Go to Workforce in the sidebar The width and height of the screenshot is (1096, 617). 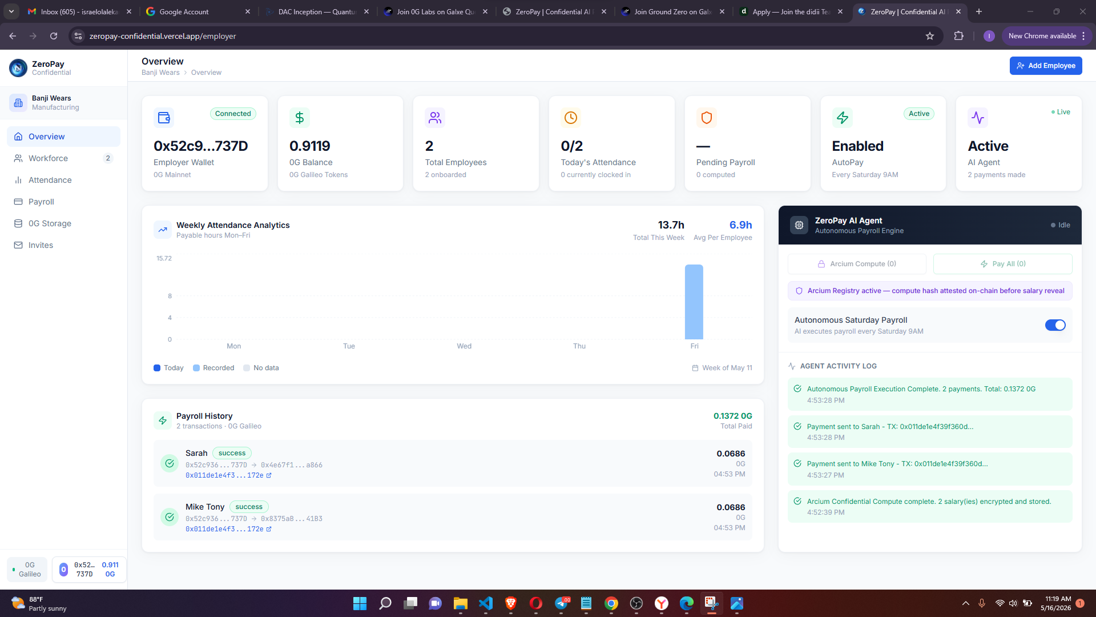(63, 158)
